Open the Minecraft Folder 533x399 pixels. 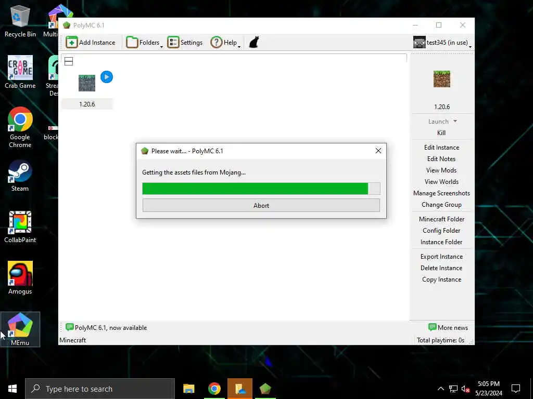pyautogui.click(x=441, y=219)
